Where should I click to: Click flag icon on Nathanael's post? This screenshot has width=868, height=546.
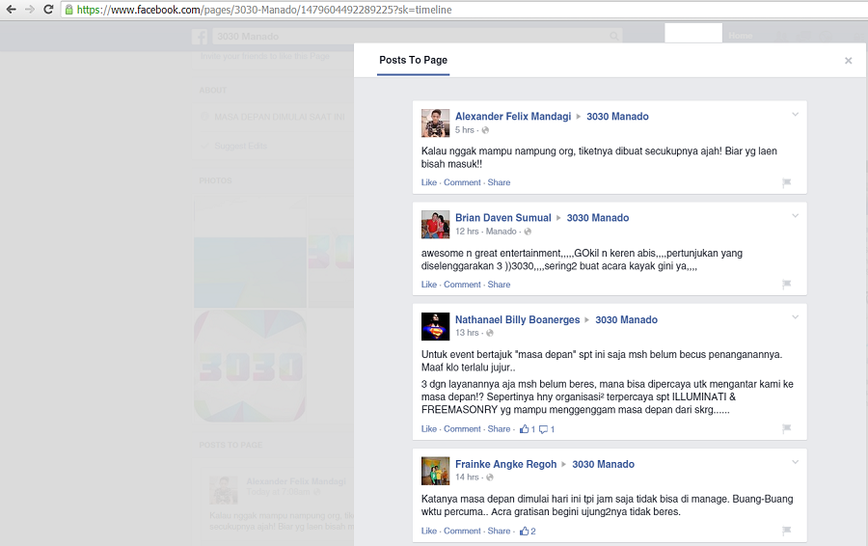[786, 429]
